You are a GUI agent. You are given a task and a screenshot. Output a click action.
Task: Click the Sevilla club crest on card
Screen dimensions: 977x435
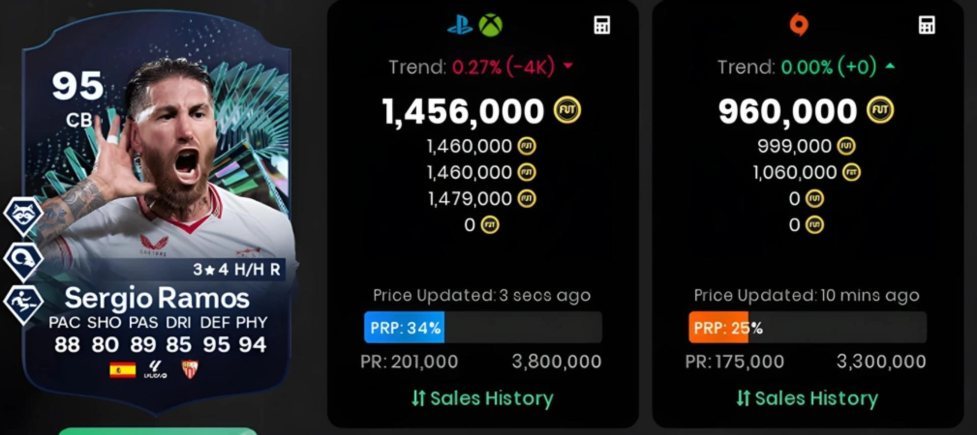pos(190,369)
